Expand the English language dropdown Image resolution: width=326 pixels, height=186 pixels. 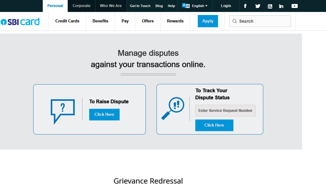coord(200,6)
